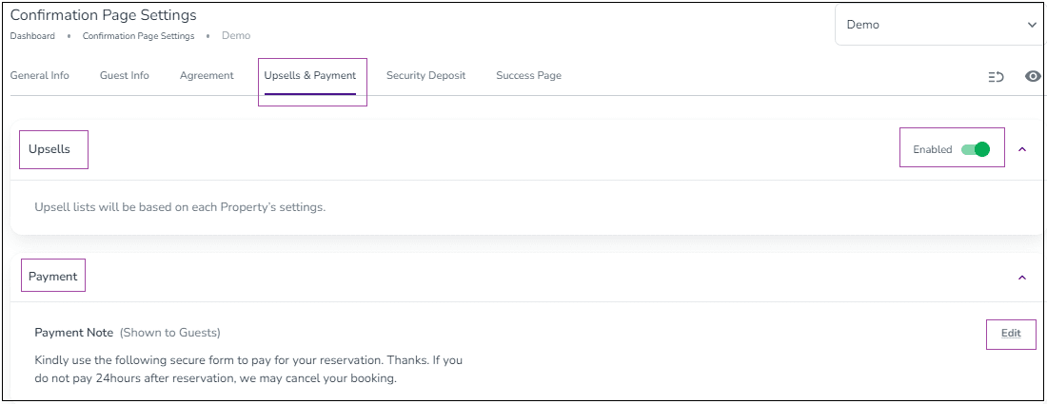Click the Demo breadcrumb item
1047x404 pixels.
pyautogui.click(x=236, y=36)
